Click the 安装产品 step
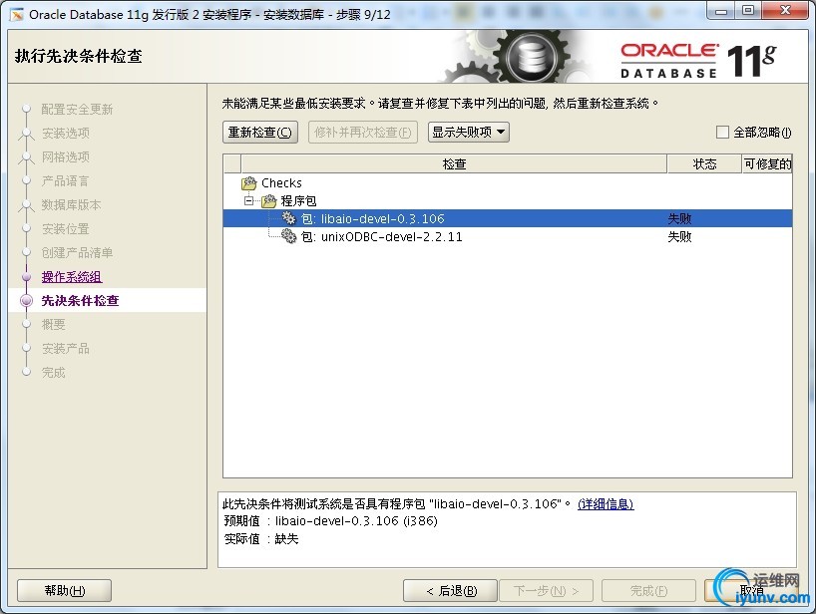Screen dimensions: 816x614 pos(66,348)
